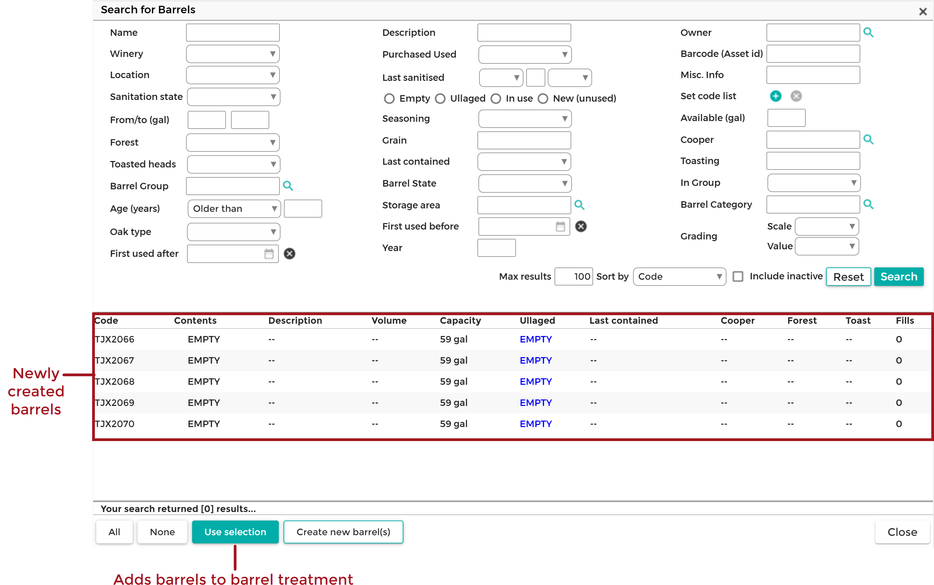934x585 pixels.
Task: Click the Use selection button
Action: 235,532
